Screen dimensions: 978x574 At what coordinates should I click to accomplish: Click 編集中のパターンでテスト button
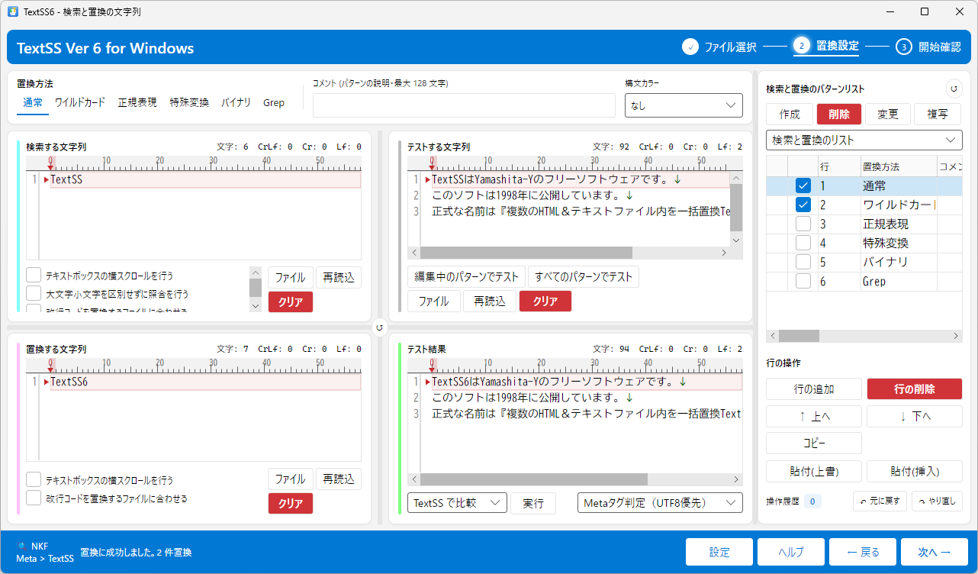pyautogui.click(x=466, y=276)
